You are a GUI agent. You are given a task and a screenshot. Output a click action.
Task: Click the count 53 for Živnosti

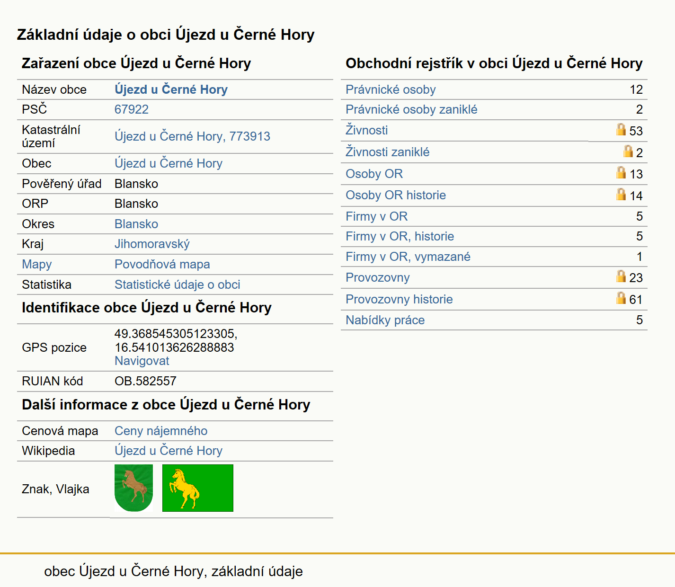[636, 131]
